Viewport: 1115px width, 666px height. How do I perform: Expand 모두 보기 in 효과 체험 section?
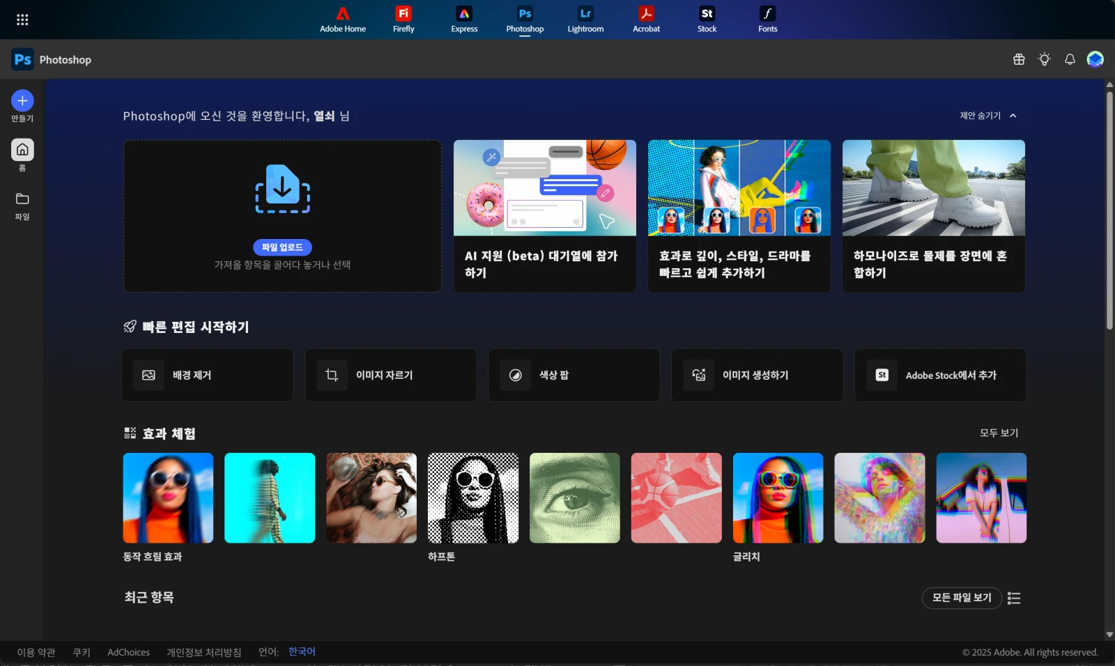pos(999,433)
